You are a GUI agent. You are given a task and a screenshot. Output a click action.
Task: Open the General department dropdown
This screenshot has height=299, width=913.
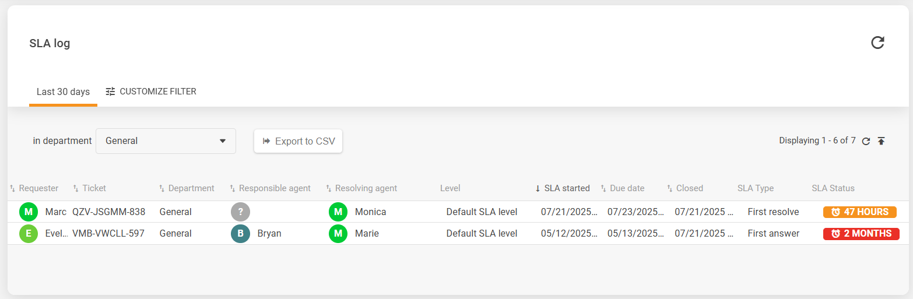tap(166, 141)
